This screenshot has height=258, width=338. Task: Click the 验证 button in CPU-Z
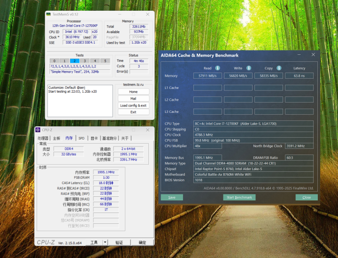click(x=119, y=243)
